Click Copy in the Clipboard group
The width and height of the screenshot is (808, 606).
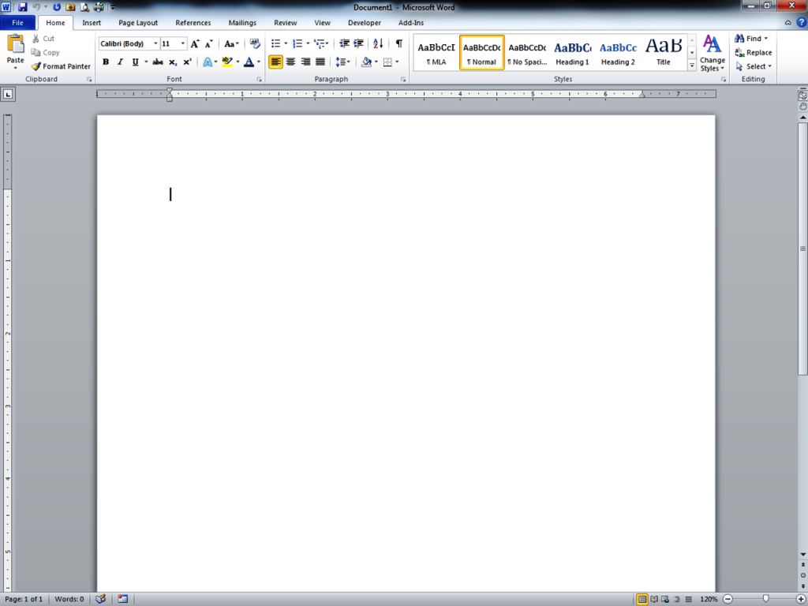pyautogui.click(x=45, y=52)
